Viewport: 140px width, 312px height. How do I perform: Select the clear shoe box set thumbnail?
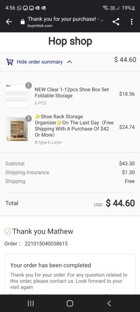pos(17,96)
